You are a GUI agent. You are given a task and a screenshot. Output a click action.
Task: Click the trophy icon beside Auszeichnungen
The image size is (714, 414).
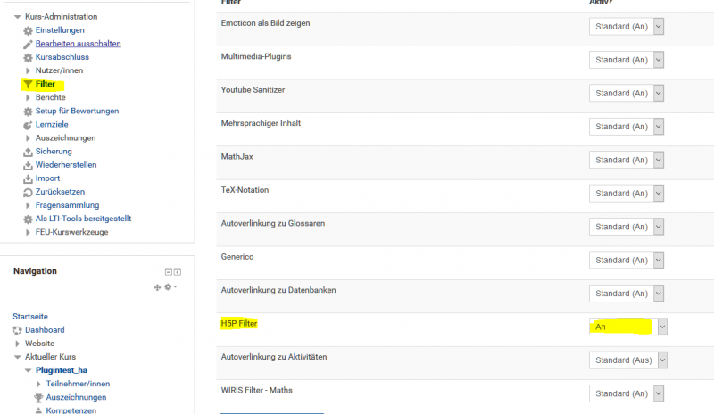coord(38,397)
